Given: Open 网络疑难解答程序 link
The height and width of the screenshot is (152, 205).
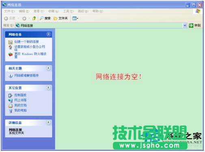Looking at the screenshot, I should (x=26, y=76).
